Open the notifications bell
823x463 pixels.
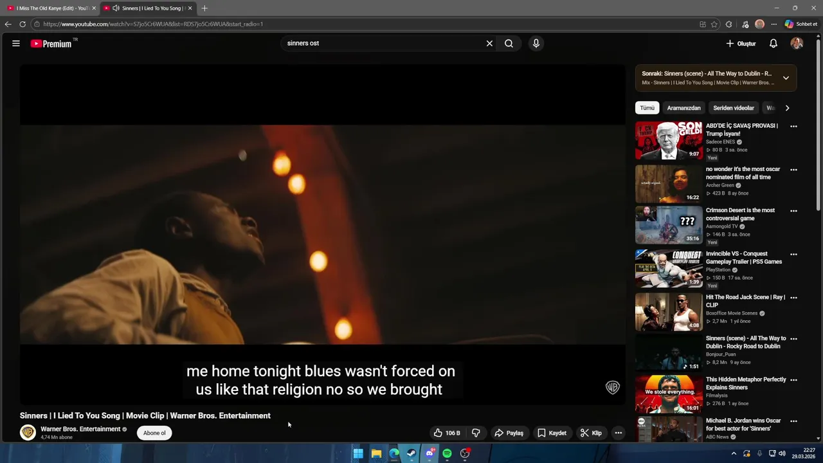tap(773, 44)
